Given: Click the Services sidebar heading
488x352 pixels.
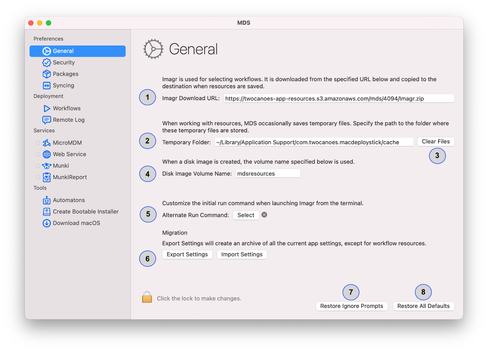Looking at the screenshot, I should point(44,131).
